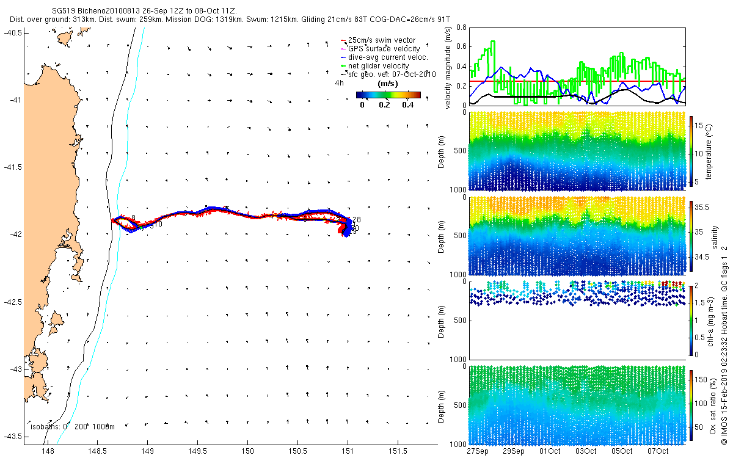This screenshot has width=733, height=458.
Task: Click the chl-a (mg m-3) colorbar
Action: pos(691,319)
